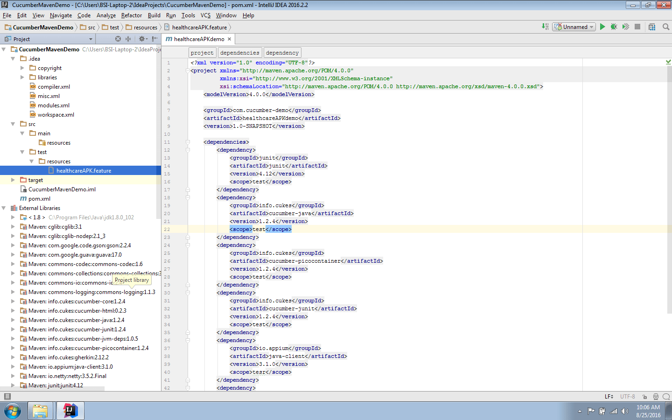Collapse all nodes in Project panel
Screen dimensions: 672x420
point(129,39)
